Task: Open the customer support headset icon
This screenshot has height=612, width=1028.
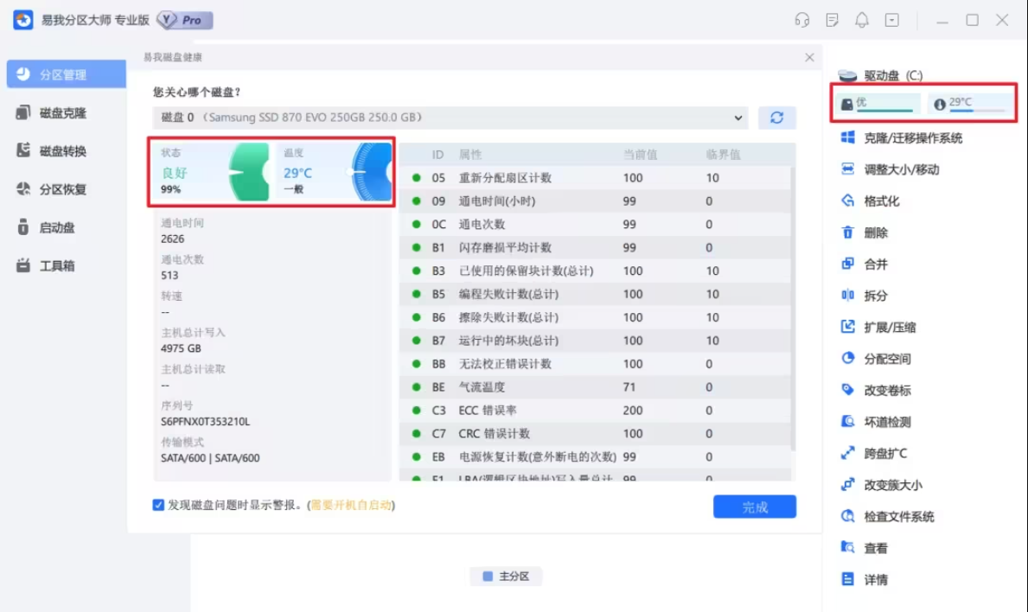Action: pos(801,20)
